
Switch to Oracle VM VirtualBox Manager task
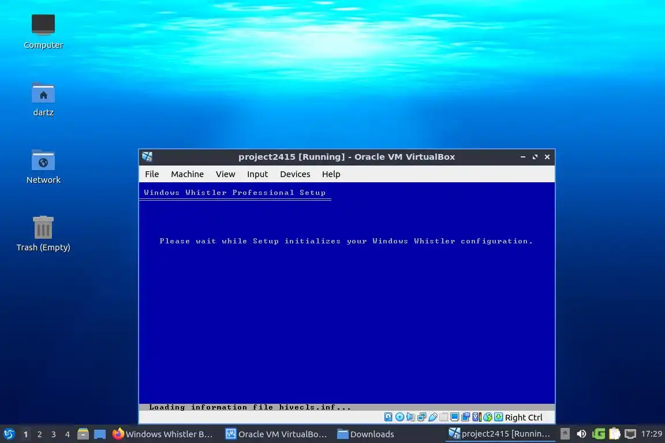click(x=277, y=434)
